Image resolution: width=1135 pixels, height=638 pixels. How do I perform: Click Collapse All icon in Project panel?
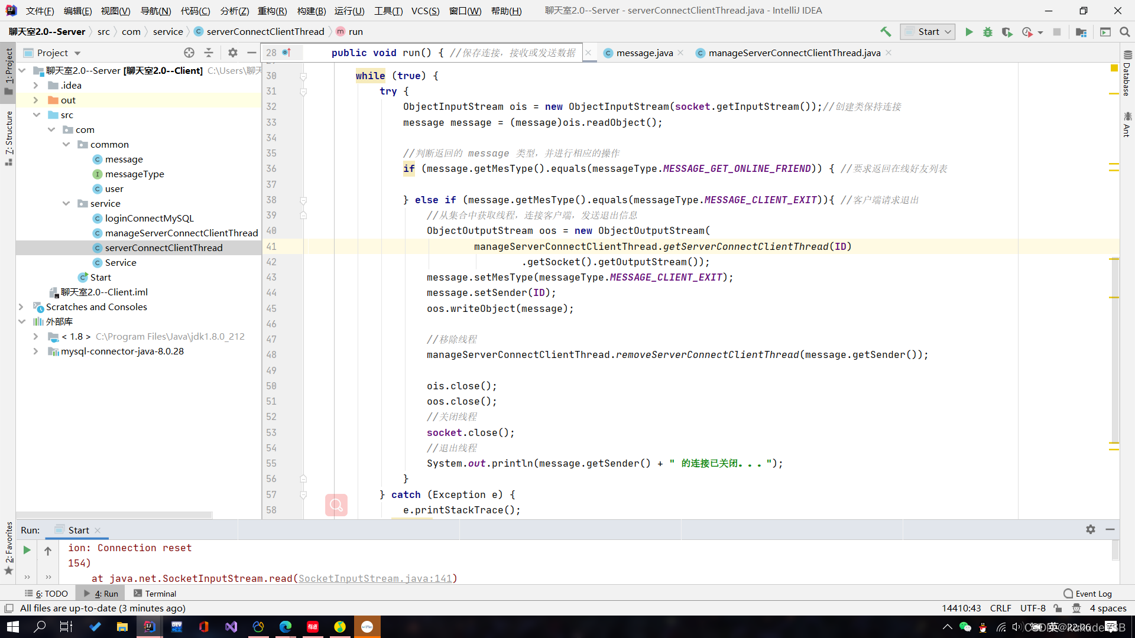click(209, 53)
